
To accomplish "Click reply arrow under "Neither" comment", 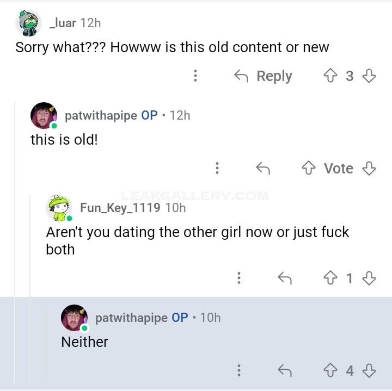I will 285,371.
